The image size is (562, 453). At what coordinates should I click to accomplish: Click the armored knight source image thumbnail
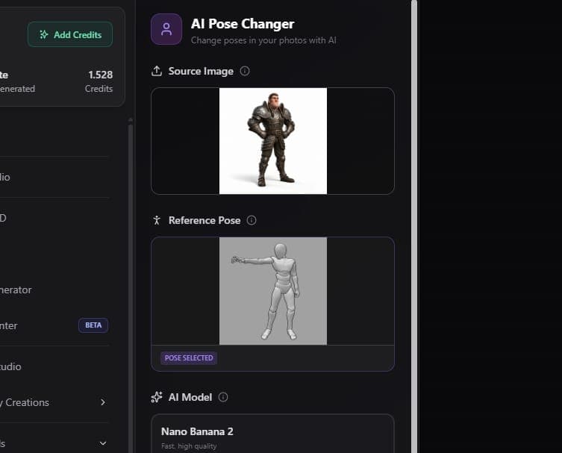point(273,141)
